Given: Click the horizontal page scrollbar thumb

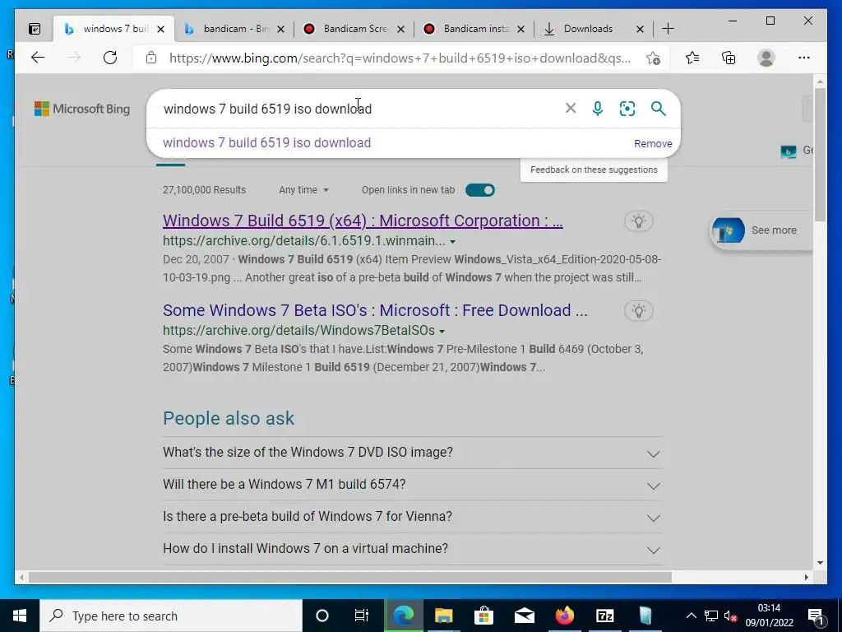Looking at the screenshot, I should coord(349,577).
